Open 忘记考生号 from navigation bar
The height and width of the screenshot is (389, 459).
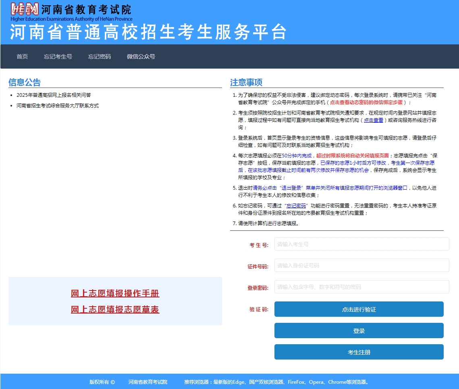[58, 56]
